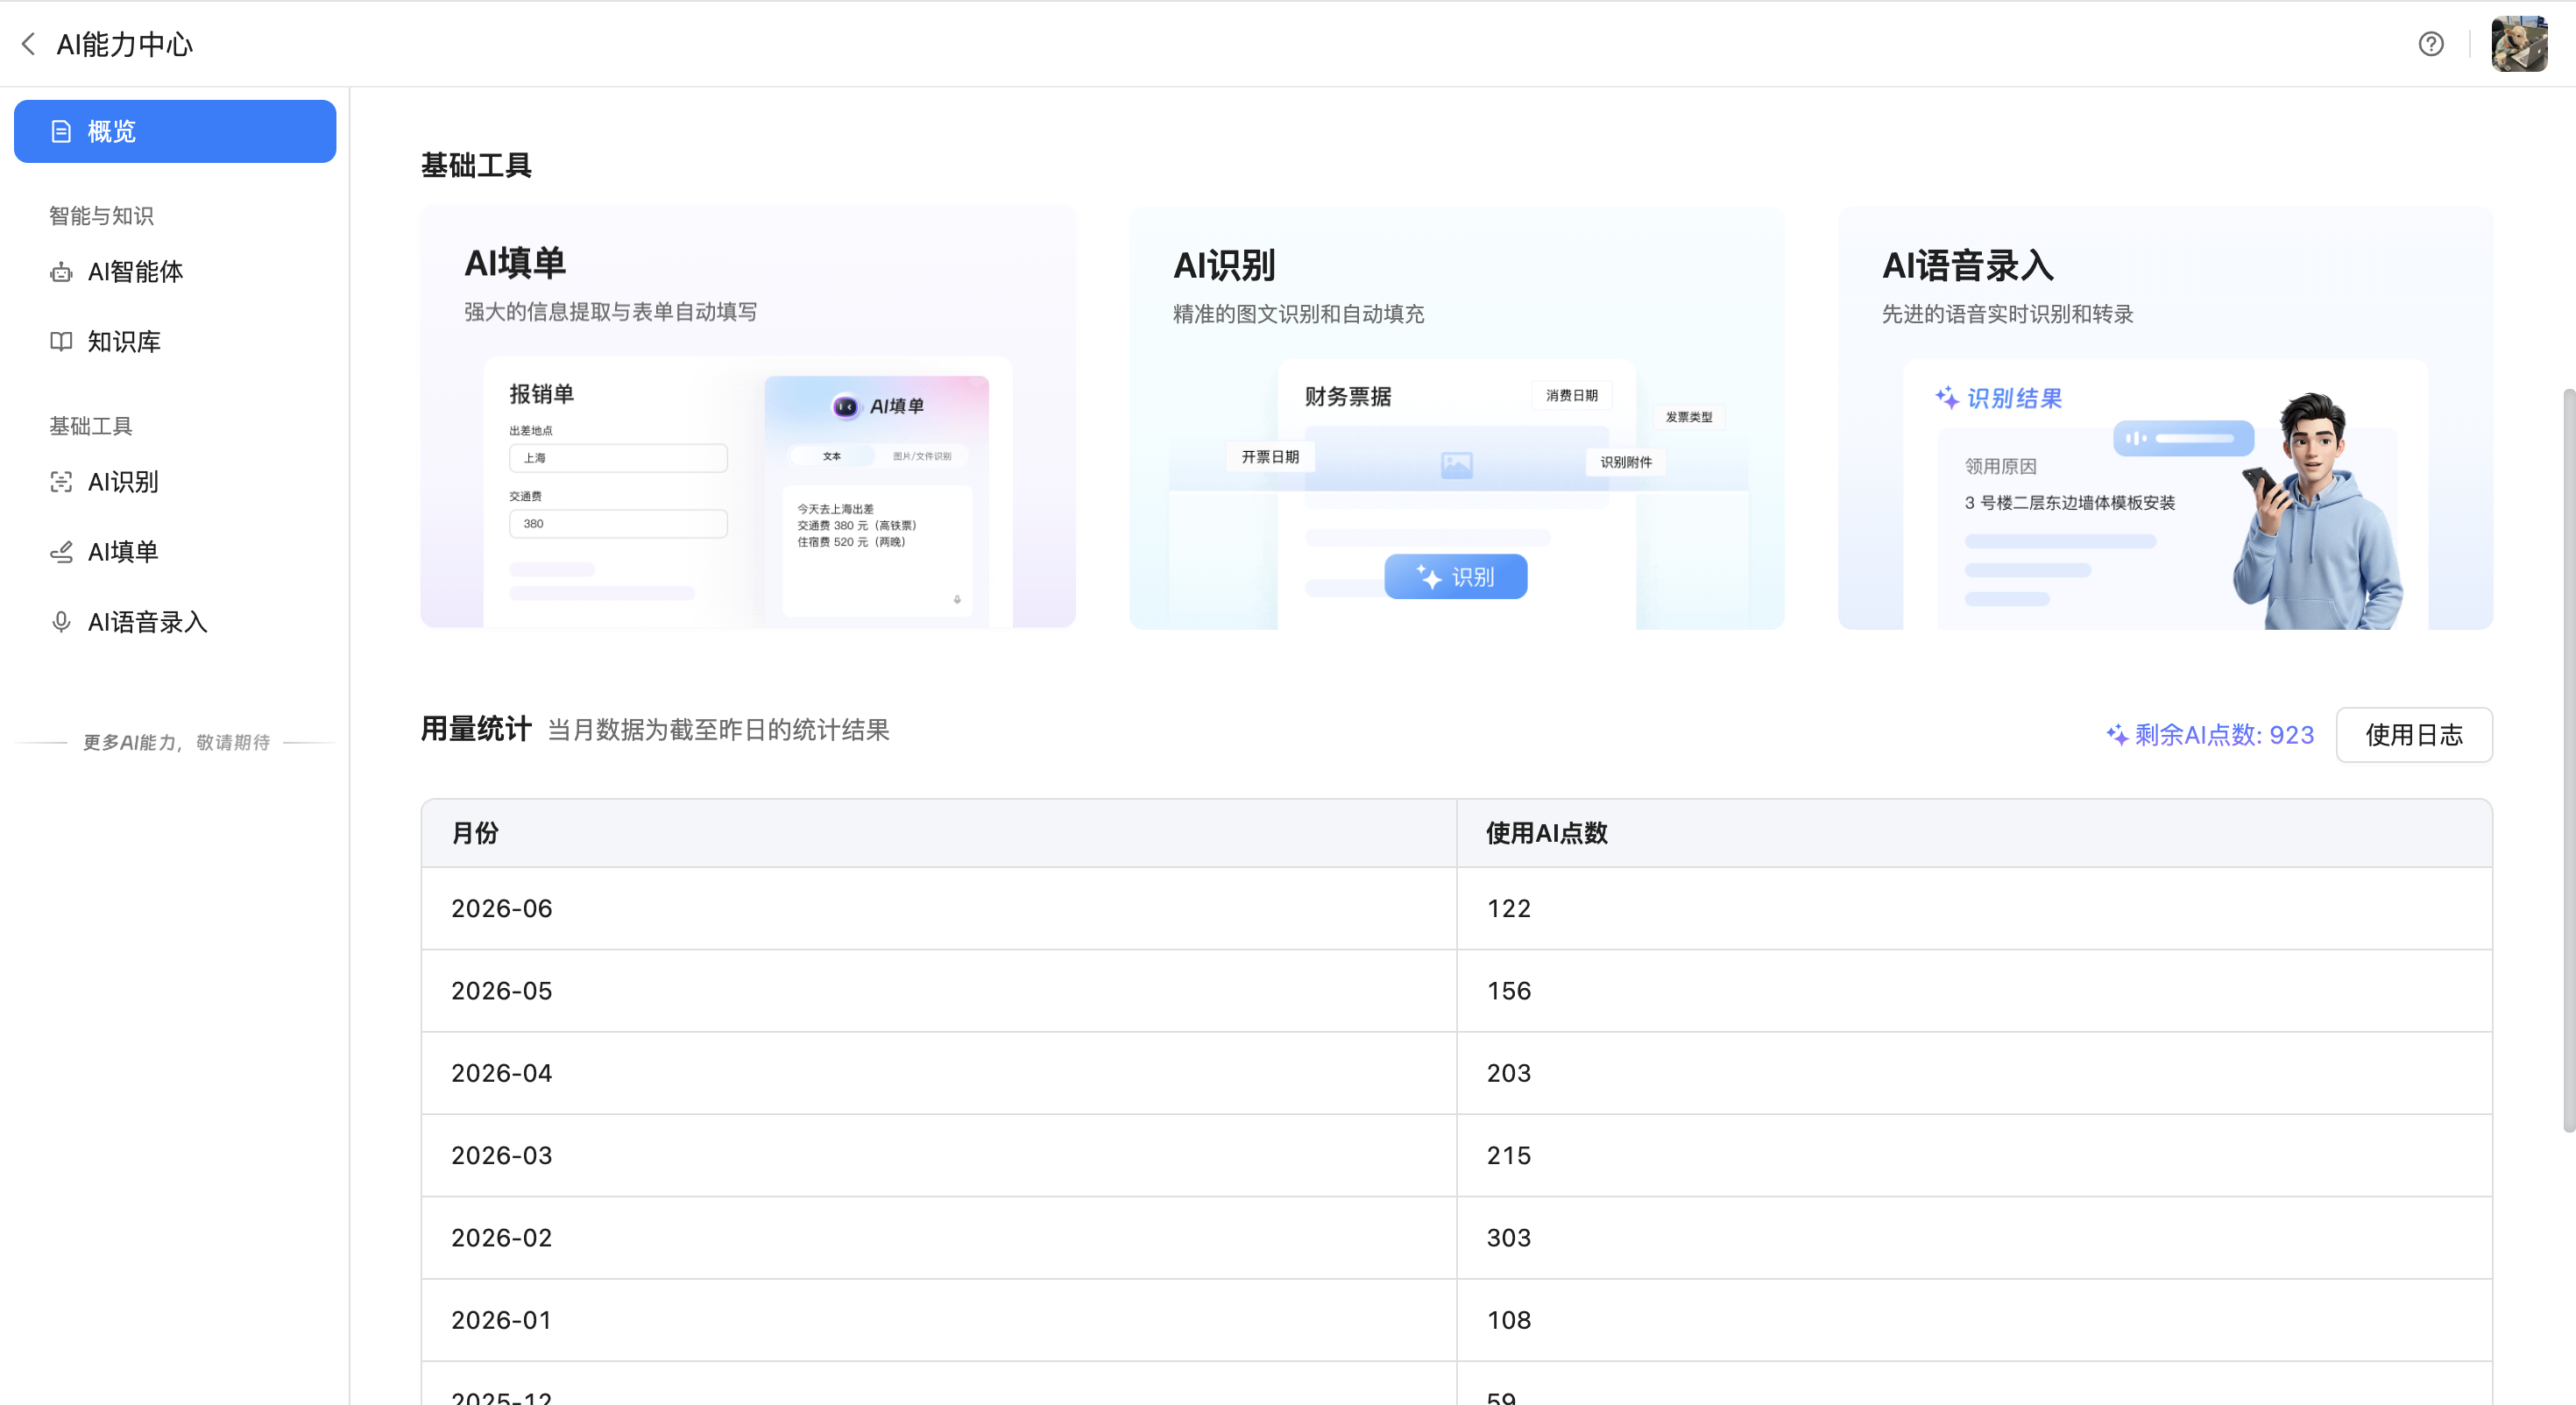The height and width of the screenshot is (1405, 2576).
Task: Click the image placeholder icon in 财务票据
Action: click(1456, 465)
